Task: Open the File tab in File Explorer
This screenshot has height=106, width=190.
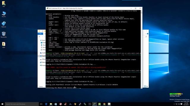Action: coord(40,34)
